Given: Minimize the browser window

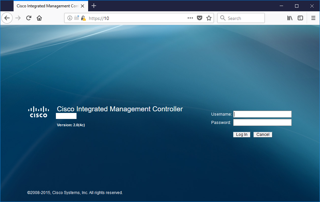Looking at the screenshot, I should click(281, 6).
